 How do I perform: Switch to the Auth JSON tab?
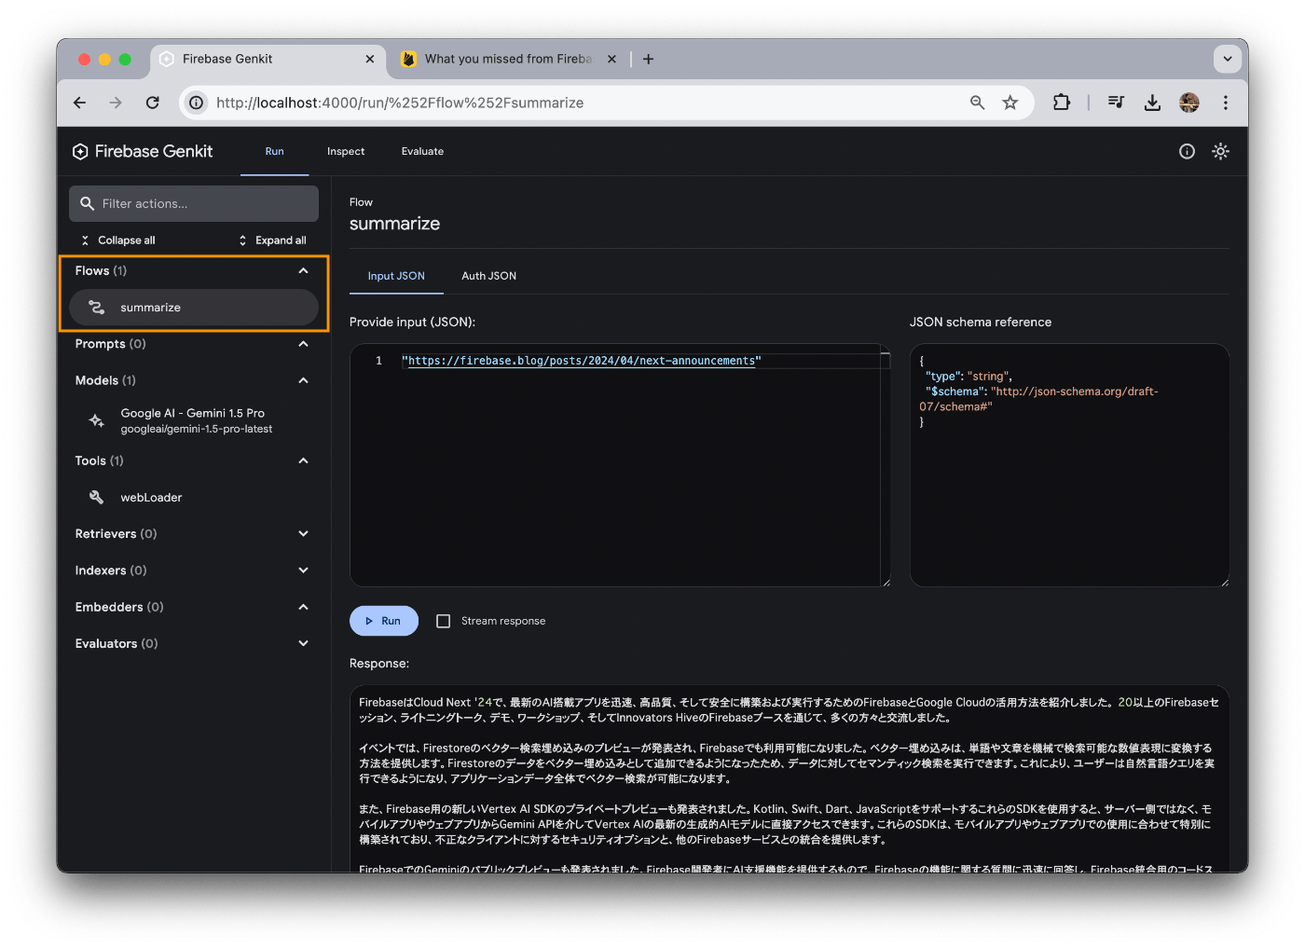tap(488, 276)
